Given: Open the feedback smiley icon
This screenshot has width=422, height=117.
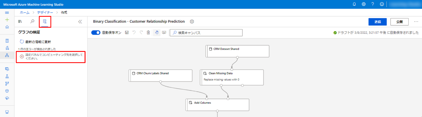Looking at the screenshot, I should click(382, 4).
